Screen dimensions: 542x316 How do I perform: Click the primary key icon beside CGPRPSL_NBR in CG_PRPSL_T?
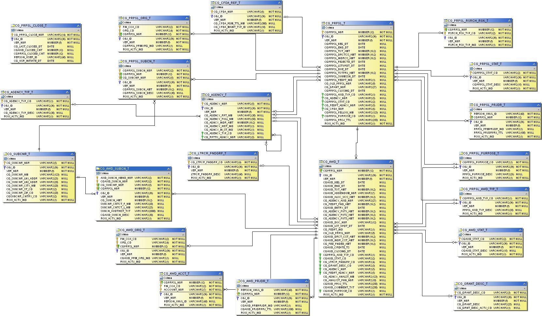[323, 32]
